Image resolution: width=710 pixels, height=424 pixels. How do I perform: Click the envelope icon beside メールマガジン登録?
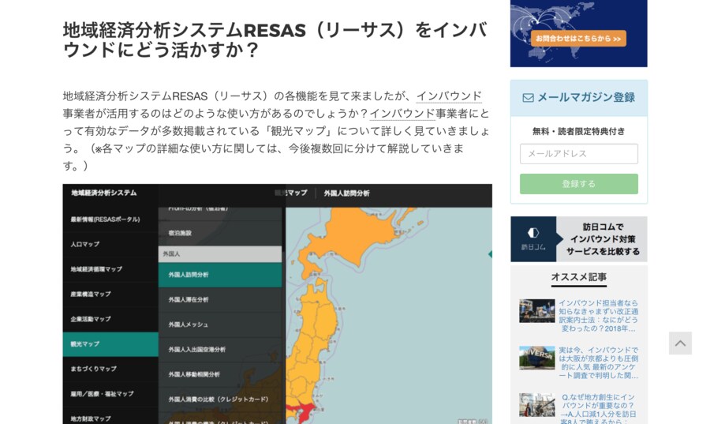coord(528,98)
